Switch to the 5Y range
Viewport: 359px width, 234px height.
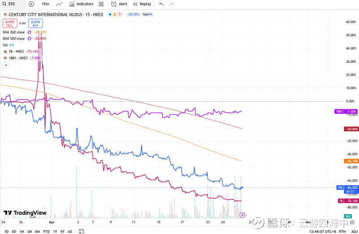pos(62,231)
